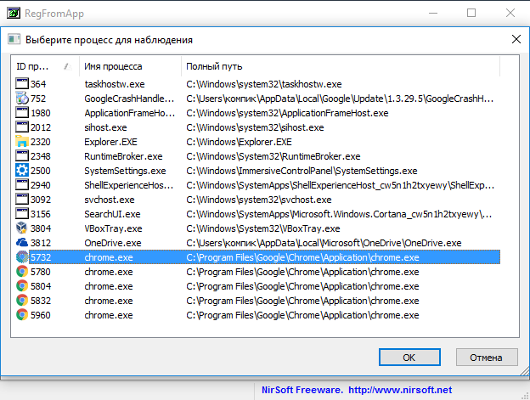Click path C:\Windows\system32\sihost.exe

click(255, 127)
